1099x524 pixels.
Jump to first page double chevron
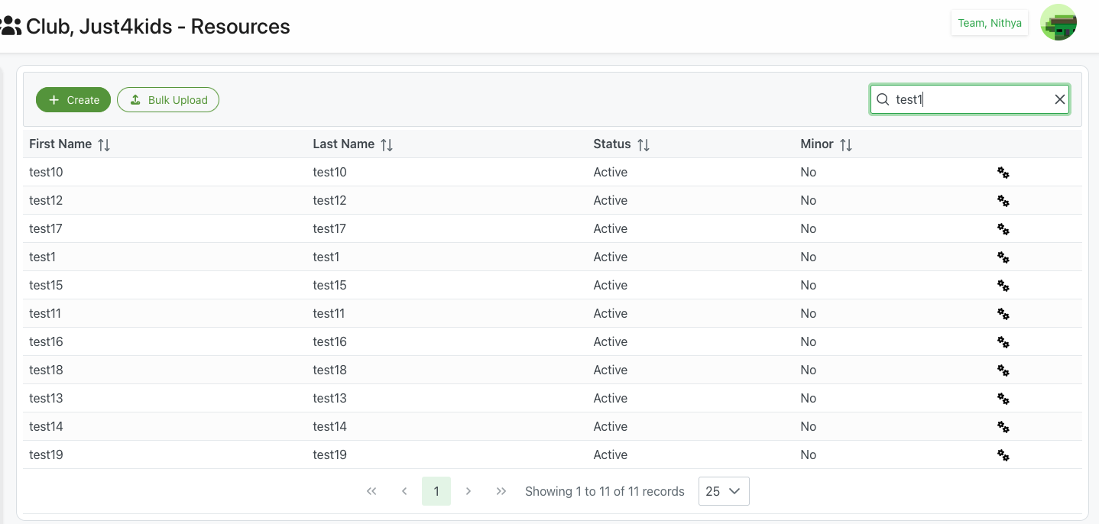(371, 491)
